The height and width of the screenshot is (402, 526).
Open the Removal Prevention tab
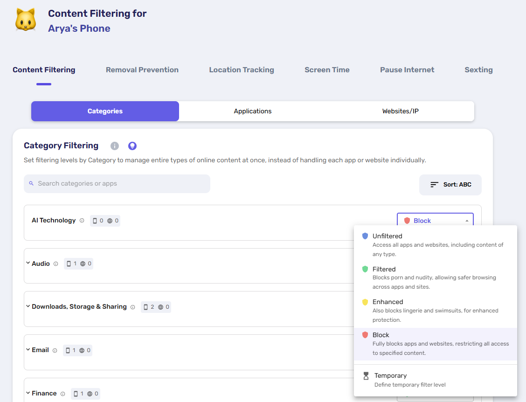pyautogui.click(x=142, y=70)
